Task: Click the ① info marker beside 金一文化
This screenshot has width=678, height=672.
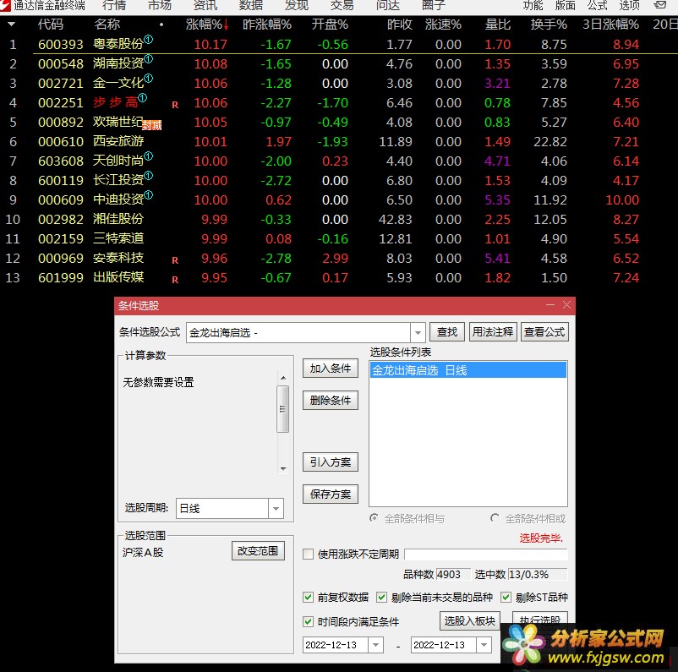Action: tap(148, 79)
